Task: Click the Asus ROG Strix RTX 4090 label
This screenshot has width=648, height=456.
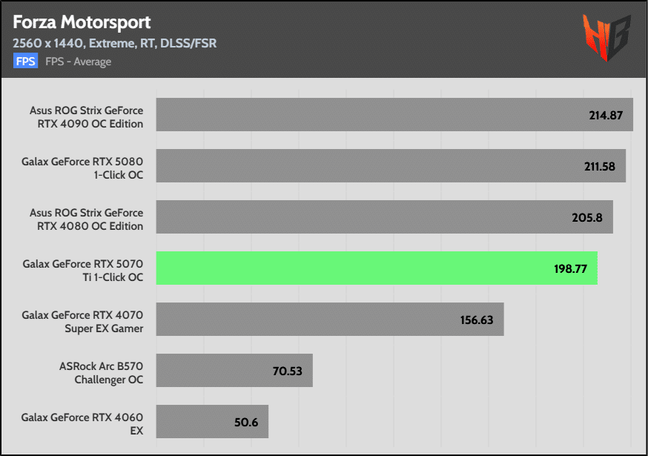Action: tap(86, 117)
